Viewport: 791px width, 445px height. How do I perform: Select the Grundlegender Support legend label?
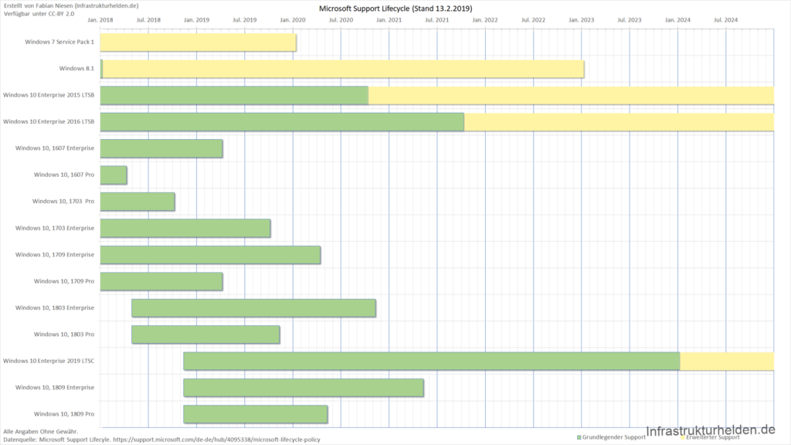click(614, 437)
